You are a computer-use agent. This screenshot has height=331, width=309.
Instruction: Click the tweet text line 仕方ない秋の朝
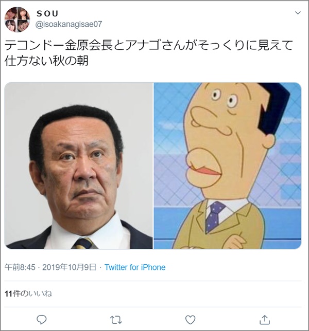coord(46,61)
